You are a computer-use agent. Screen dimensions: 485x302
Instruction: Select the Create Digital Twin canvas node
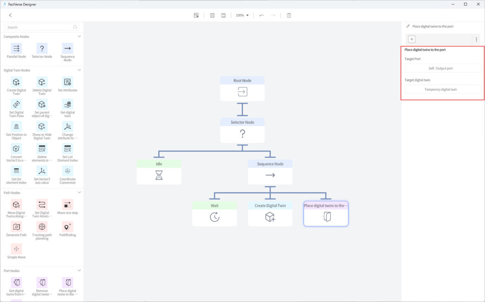click(270, 214)
